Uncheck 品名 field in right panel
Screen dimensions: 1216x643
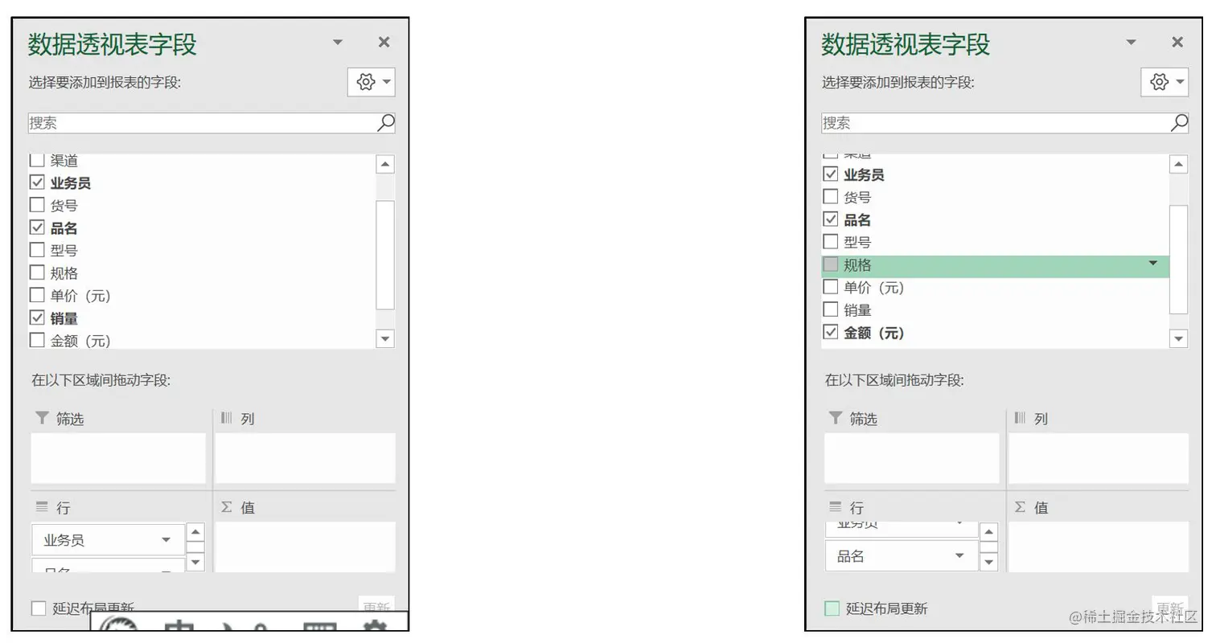pos(831,219)
